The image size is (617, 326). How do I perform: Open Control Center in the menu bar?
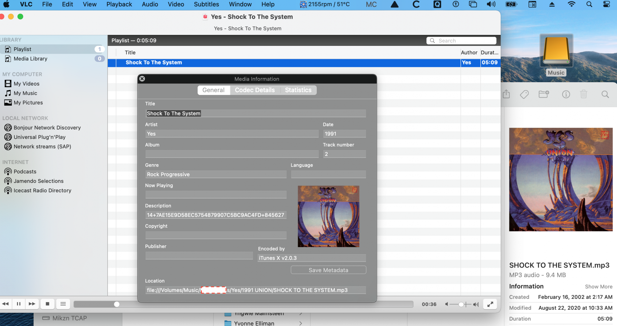pyautogui.click(x=607, y=4)
